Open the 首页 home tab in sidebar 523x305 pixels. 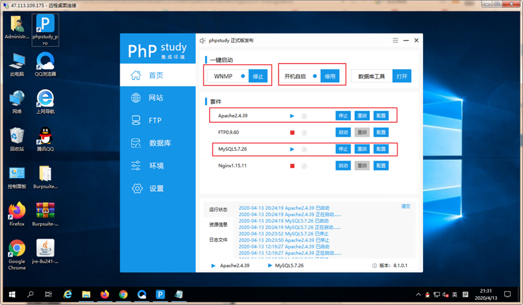tap(157, 75)
